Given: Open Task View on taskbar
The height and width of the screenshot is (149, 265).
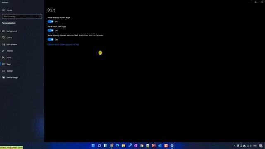Looking at the screenshot, I should 105,146.
